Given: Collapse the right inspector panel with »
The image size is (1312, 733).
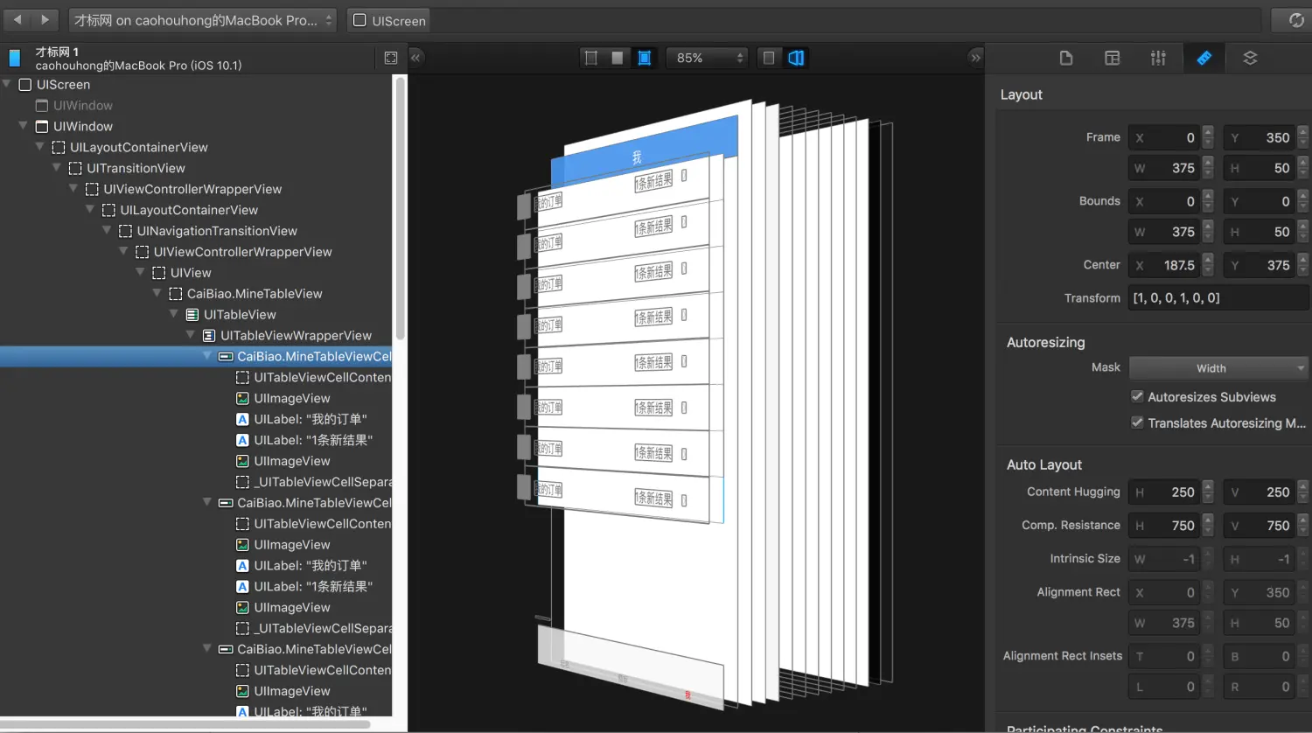Looking at the screenshot, I should (976, 58).
